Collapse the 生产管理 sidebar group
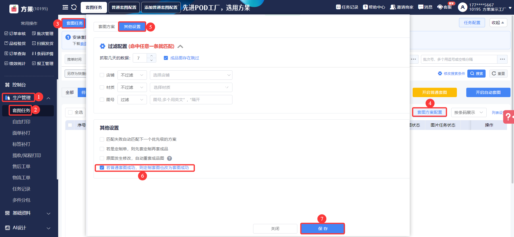The height and width of the screenshot is (237, 514). [49, 98]
